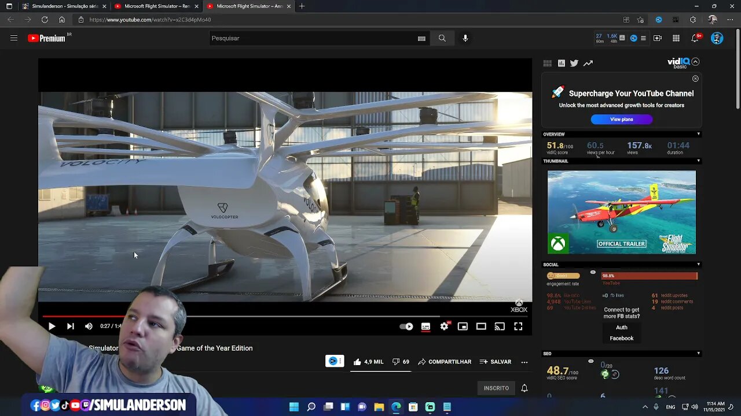Open the vidIQ panel bar chart icon

click(x=561, y=64)
